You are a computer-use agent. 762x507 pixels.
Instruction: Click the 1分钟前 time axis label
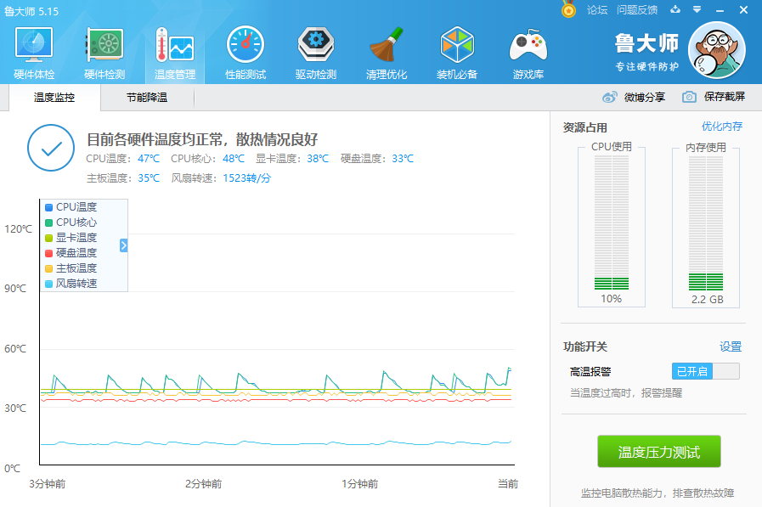click(359, 484)
